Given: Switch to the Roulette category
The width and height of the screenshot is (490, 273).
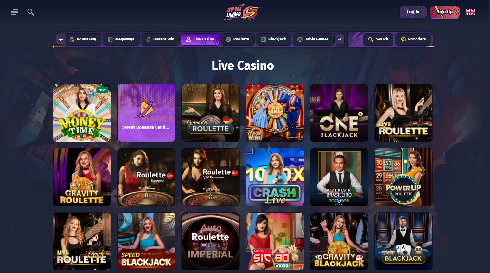Looking at the screenshot, I should click(238, 39).
